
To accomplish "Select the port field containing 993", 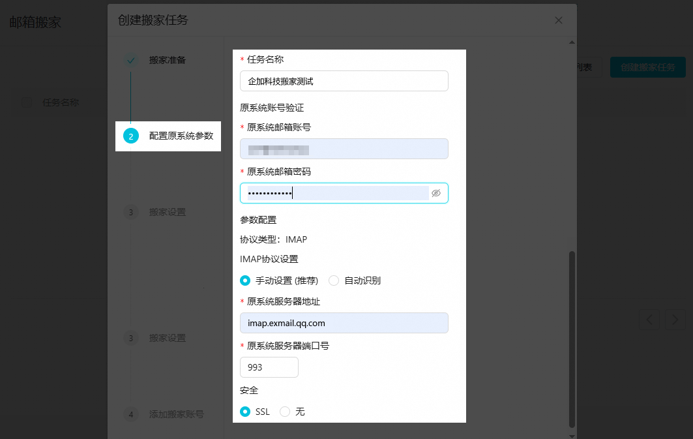I will coord(269,367).
